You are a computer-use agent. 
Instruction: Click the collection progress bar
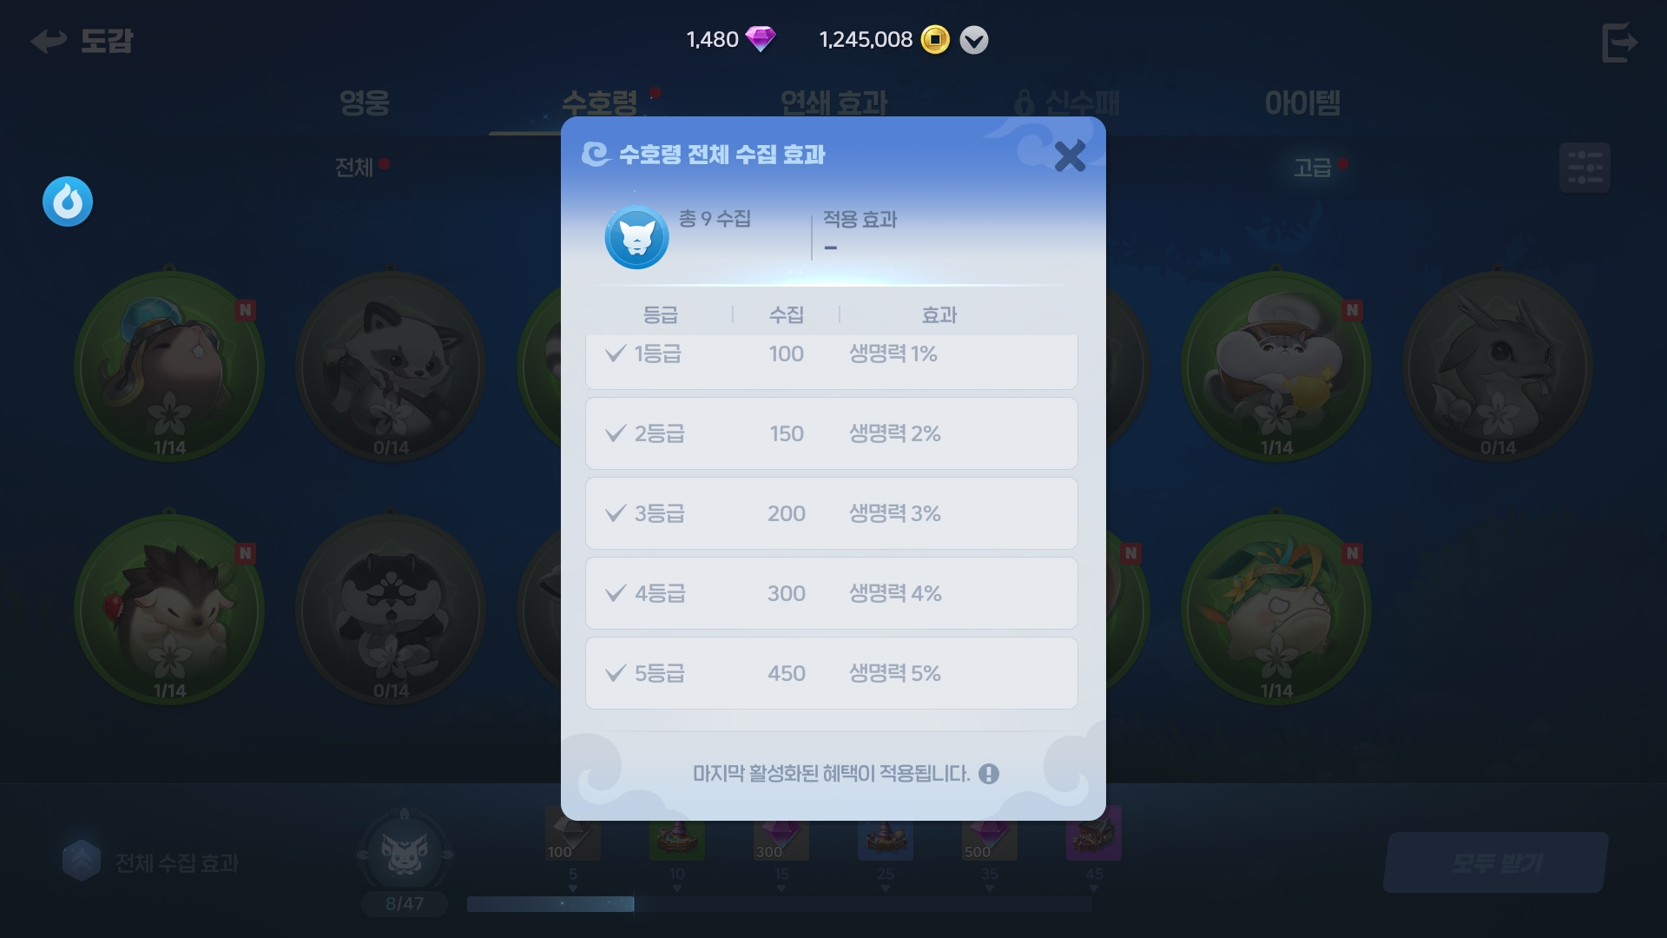(x=779, y=904)
